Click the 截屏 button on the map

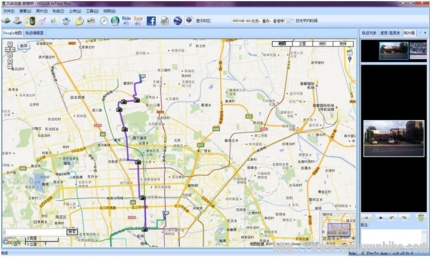[x=24, y=45]
